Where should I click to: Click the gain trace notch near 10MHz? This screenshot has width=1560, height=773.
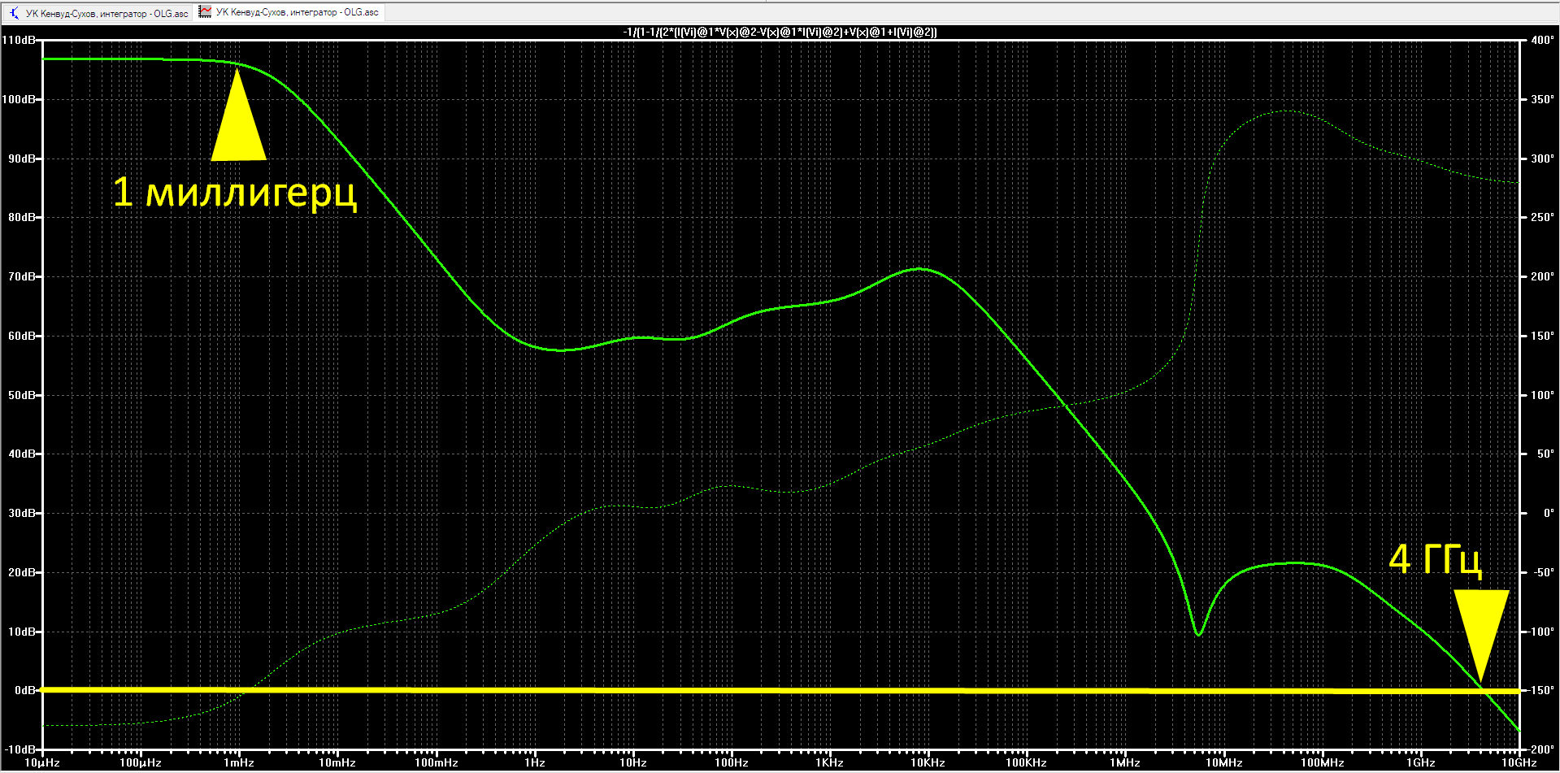pos(1198,633)
